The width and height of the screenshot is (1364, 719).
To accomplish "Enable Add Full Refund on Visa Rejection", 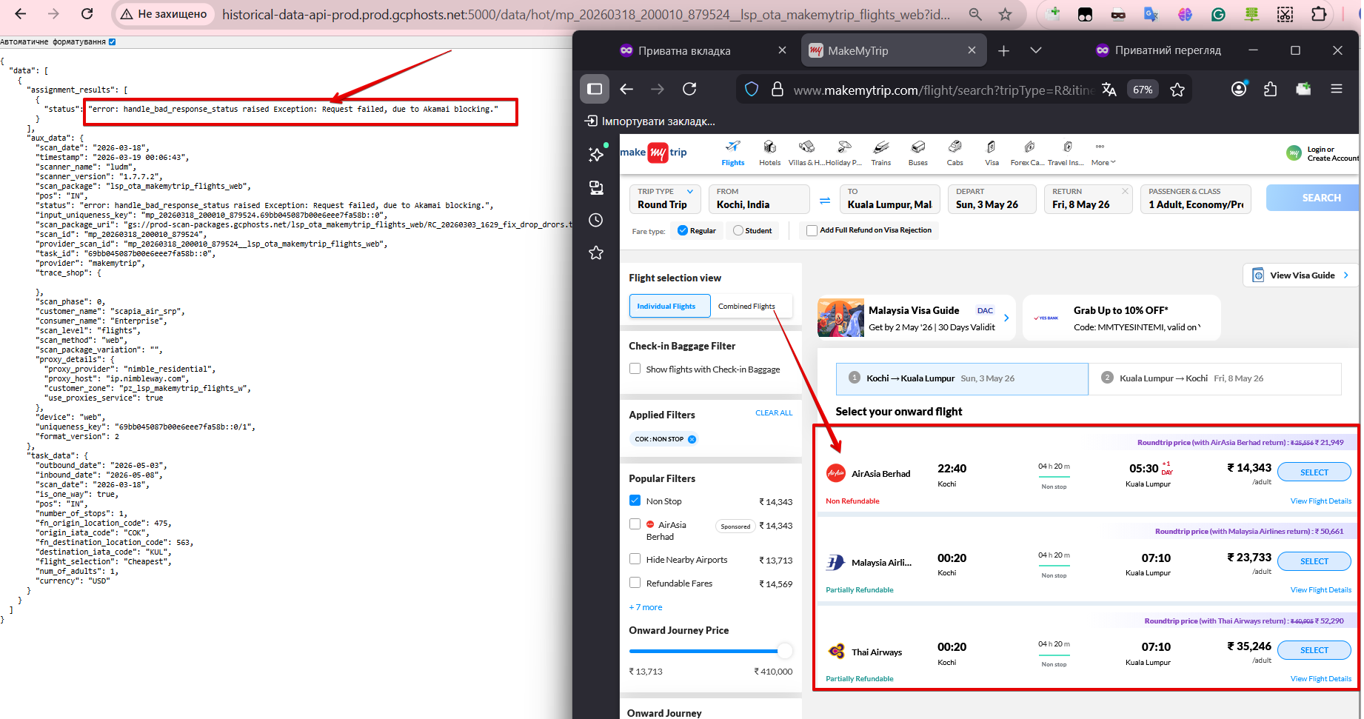I will [x=812, y=230].
